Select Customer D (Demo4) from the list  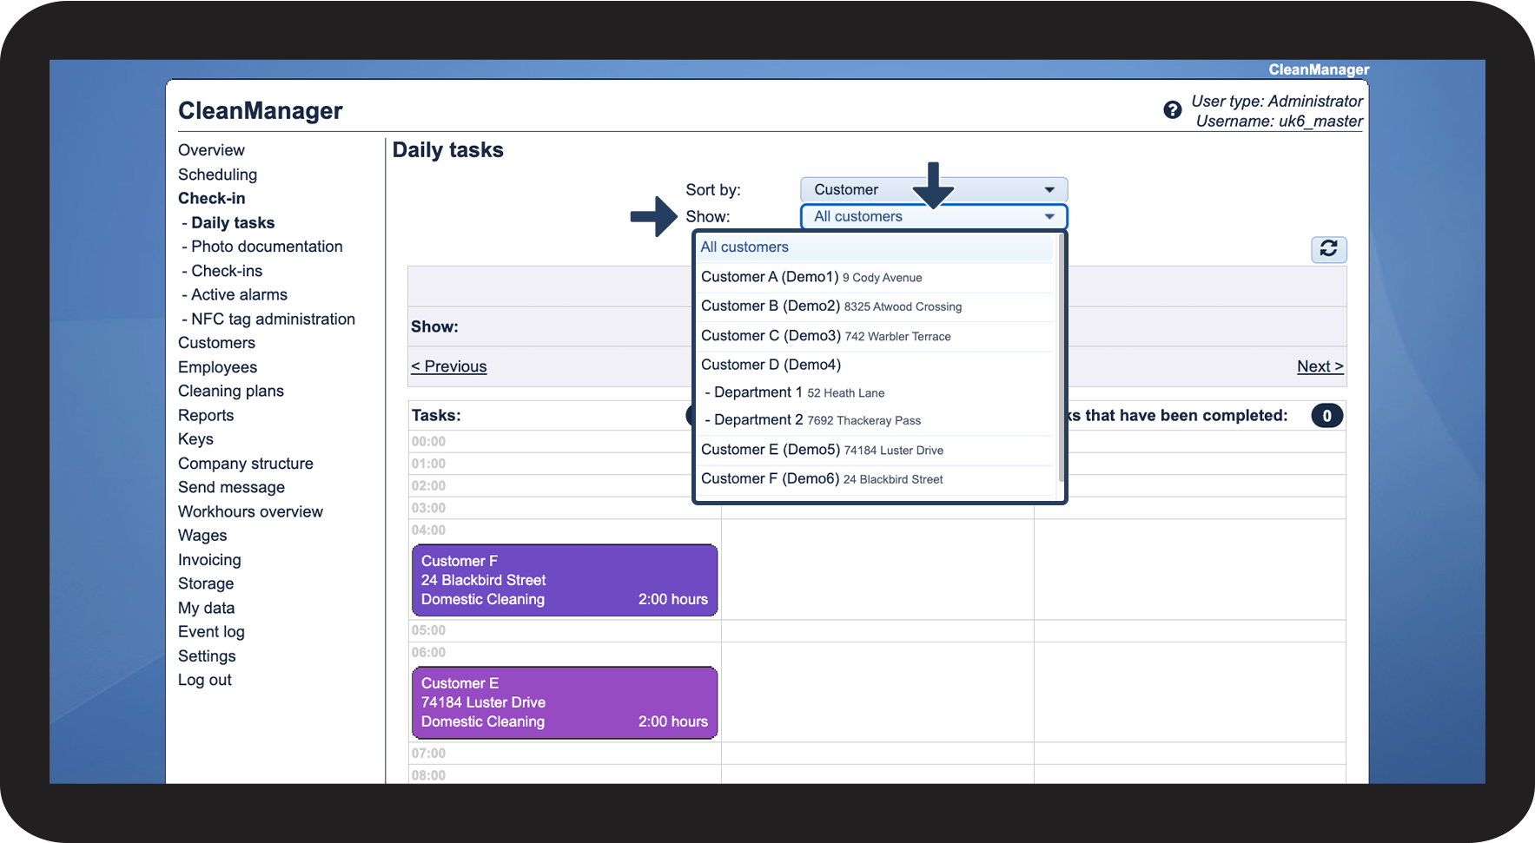[x=876, y=365]
